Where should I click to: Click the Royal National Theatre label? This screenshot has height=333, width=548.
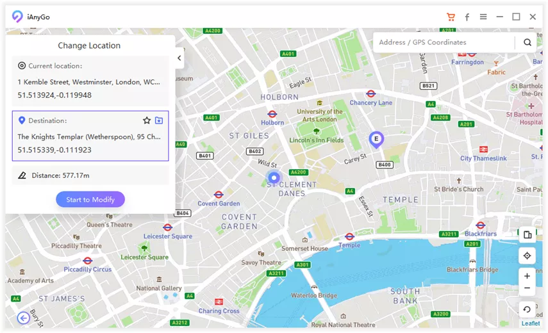pyautogui.click(x=343, y=325)
